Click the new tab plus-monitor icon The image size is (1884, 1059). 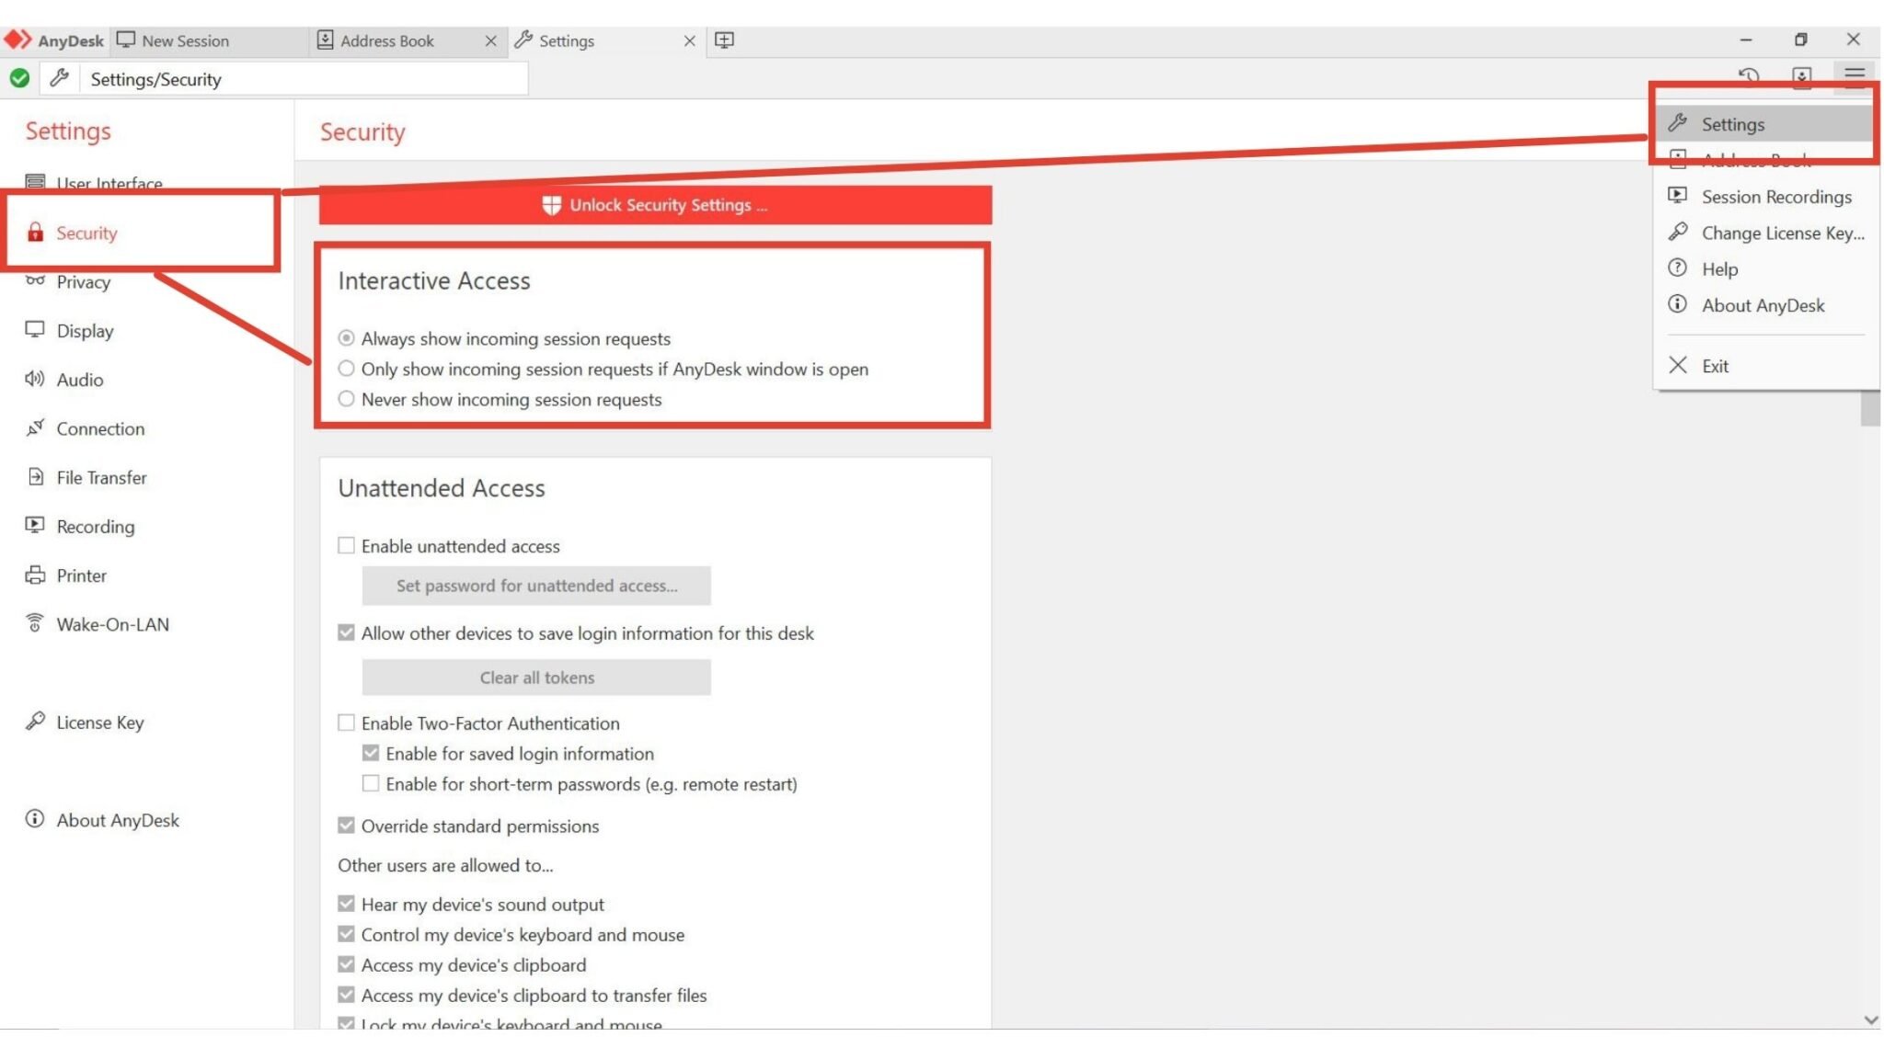tap(725, 40)
